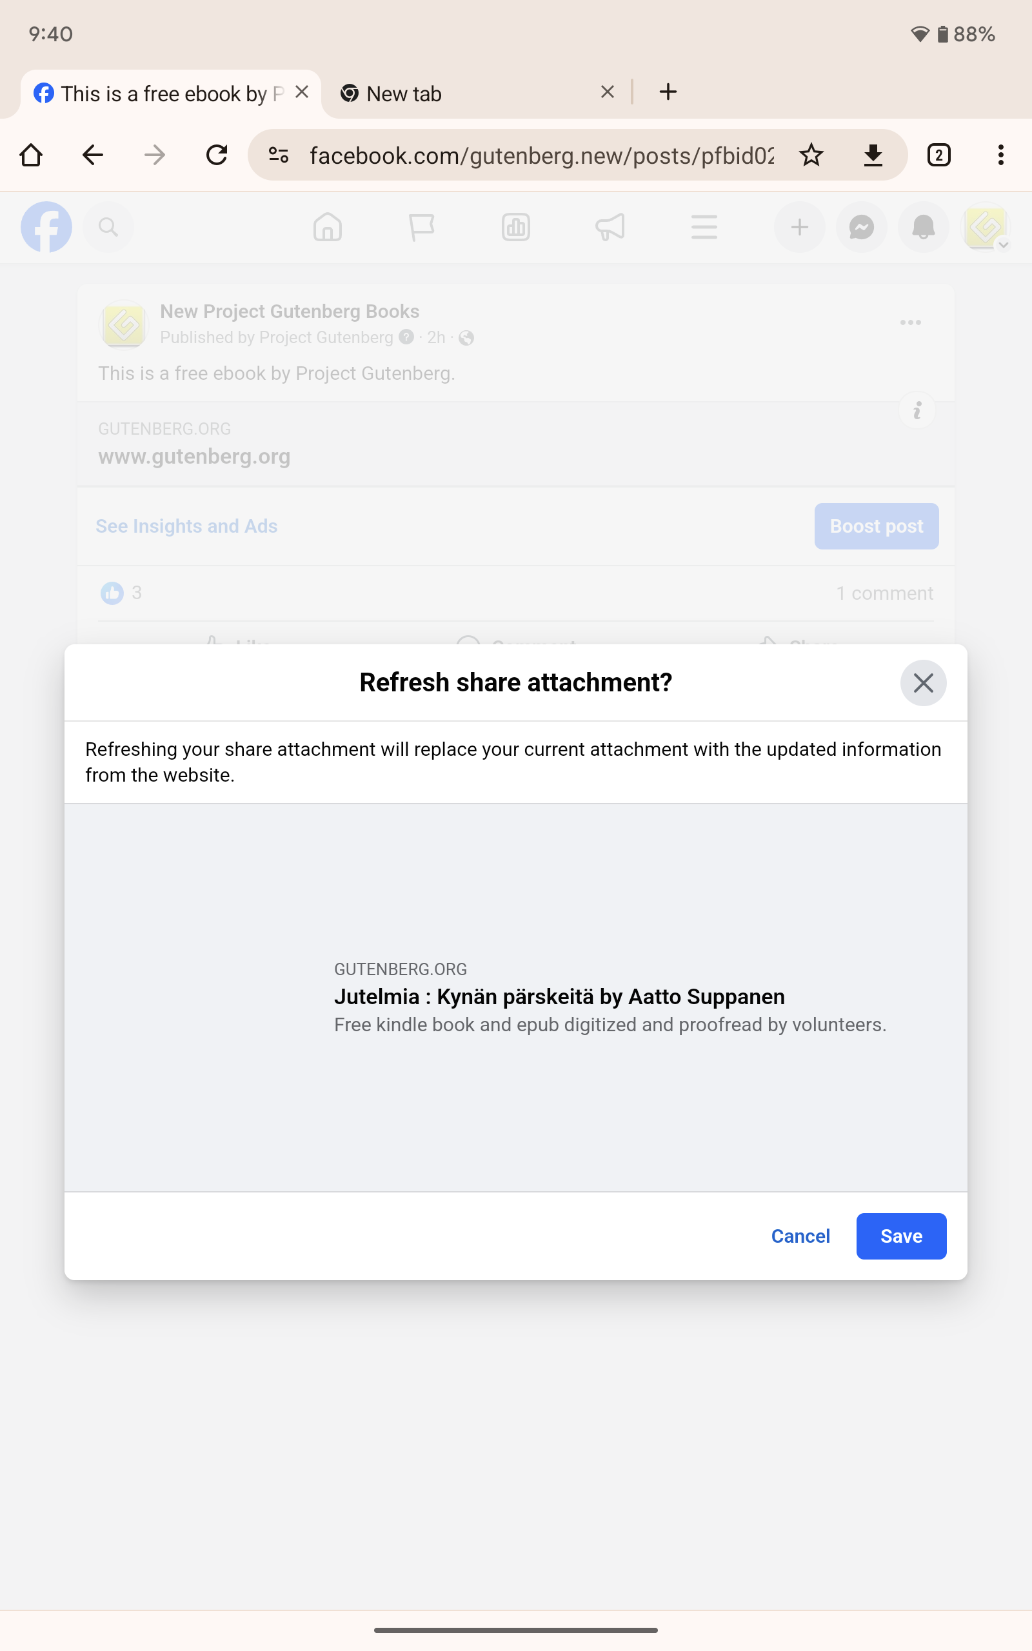The height and width of the screenshot is (1651, 1032).
Task: Open the Pages flag icon
Action: [x=422, y=227]
